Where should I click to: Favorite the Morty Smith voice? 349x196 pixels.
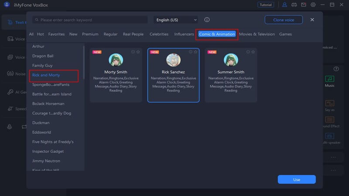138,52
